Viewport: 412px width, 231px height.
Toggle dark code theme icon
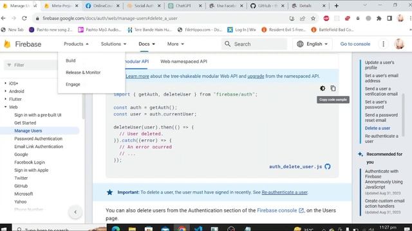pyautogui.click(x=323, y=89)
